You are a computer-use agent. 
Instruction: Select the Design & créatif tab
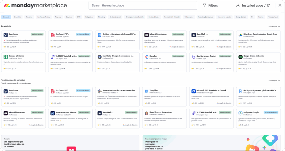[241, 17]
